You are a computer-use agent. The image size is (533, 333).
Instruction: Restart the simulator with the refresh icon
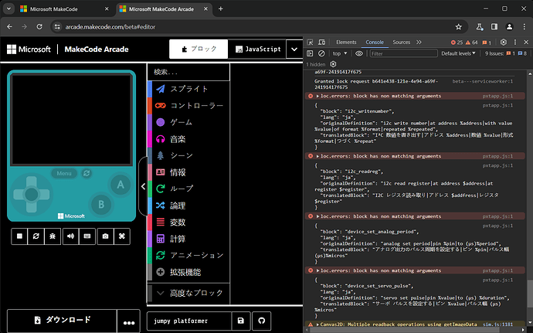click(36, 236)
